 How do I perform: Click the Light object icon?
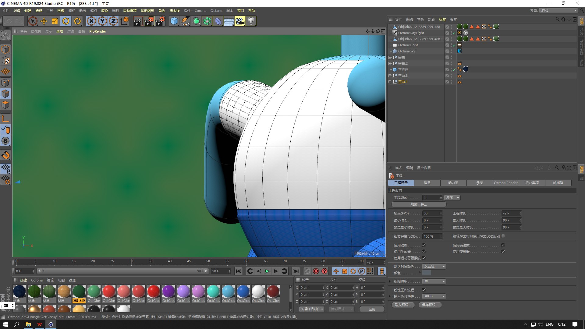(251, 21)
